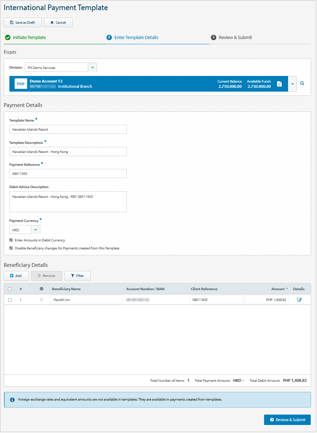The image size is (317, 433).
Task: Uncheck Disable Beneficiary changes checkbox
Action: 11,248
